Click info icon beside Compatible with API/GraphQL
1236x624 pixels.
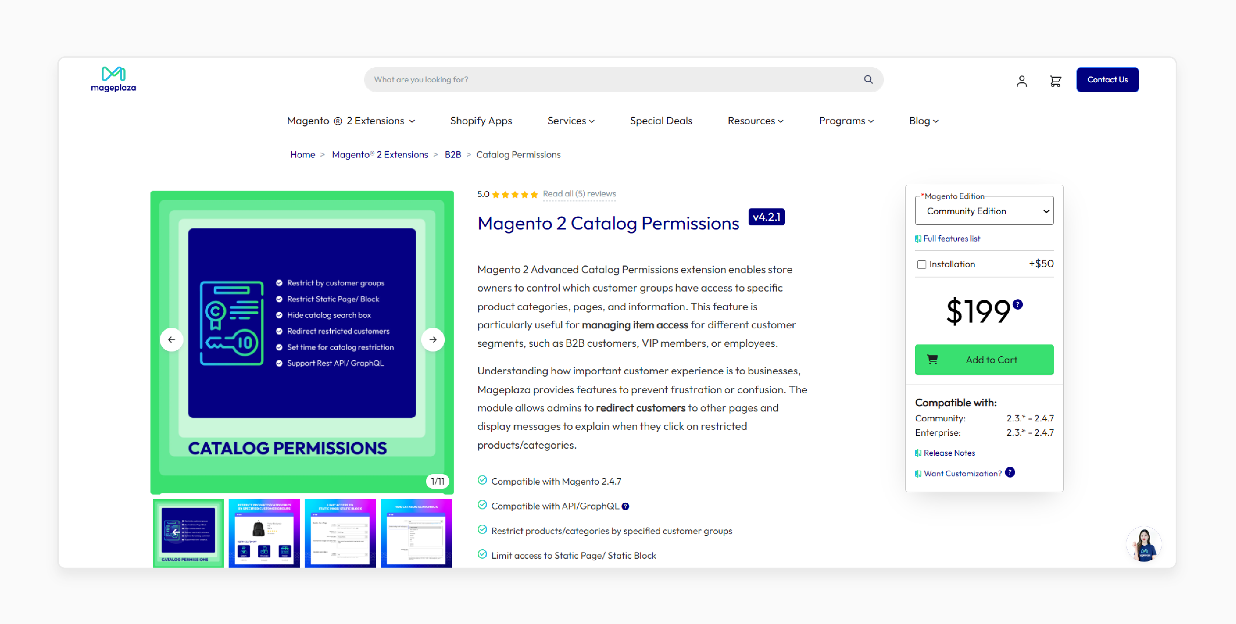[x=625, y=507]
